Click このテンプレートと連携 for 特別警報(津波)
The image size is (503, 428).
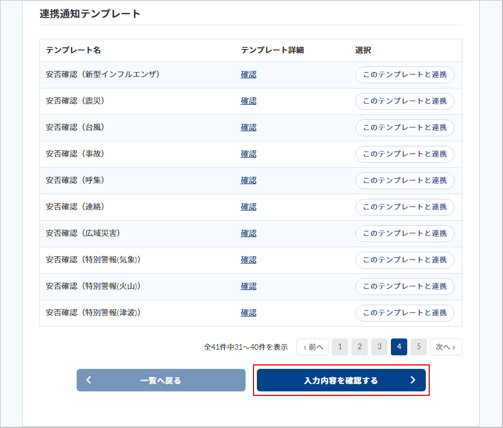pos(405,313)
